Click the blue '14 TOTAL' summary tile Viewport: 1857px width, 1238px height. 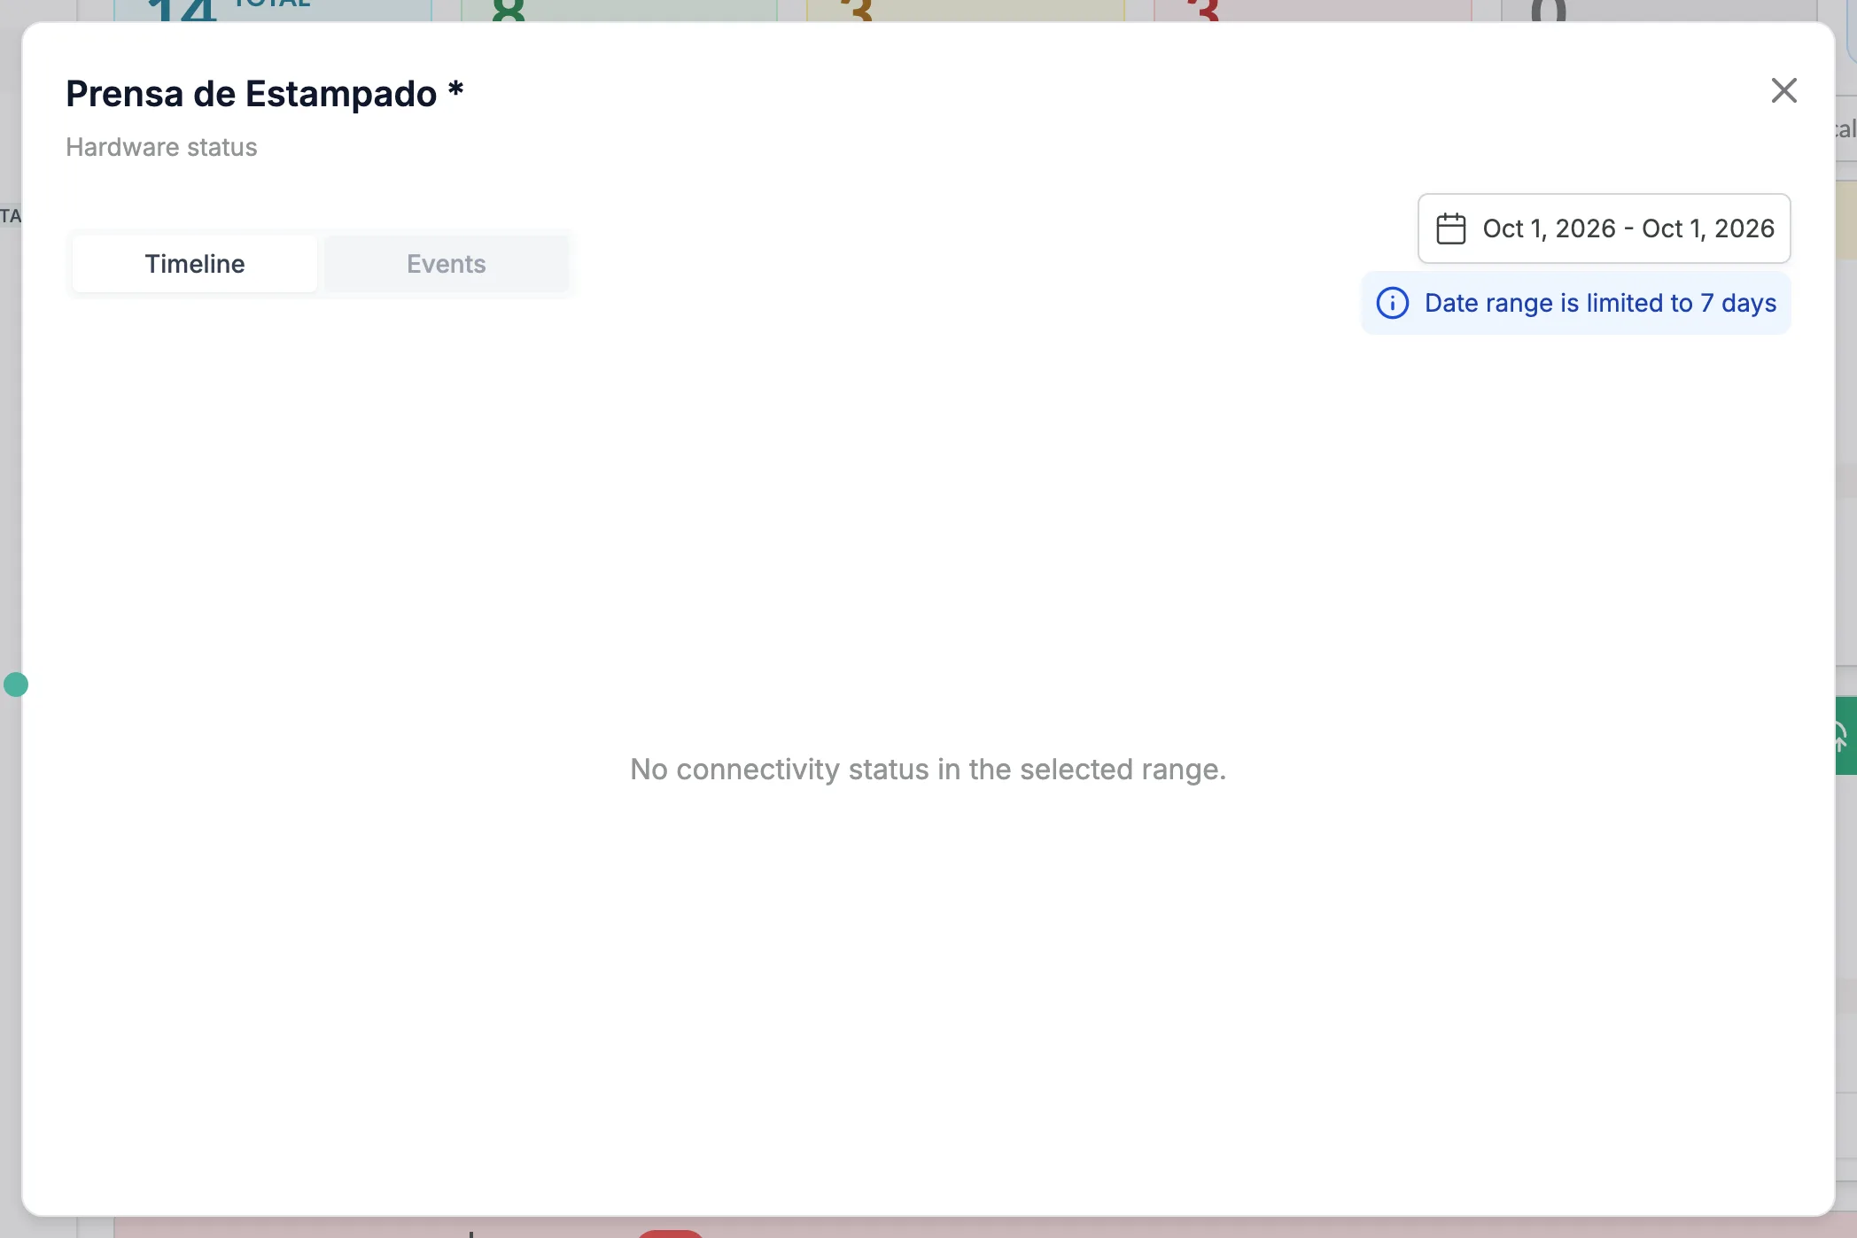click(x=272, y=11)
